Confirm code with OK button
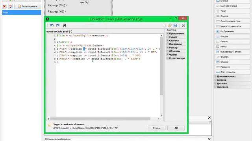This screenshot has height=141, width=252. tap(176, 128)
